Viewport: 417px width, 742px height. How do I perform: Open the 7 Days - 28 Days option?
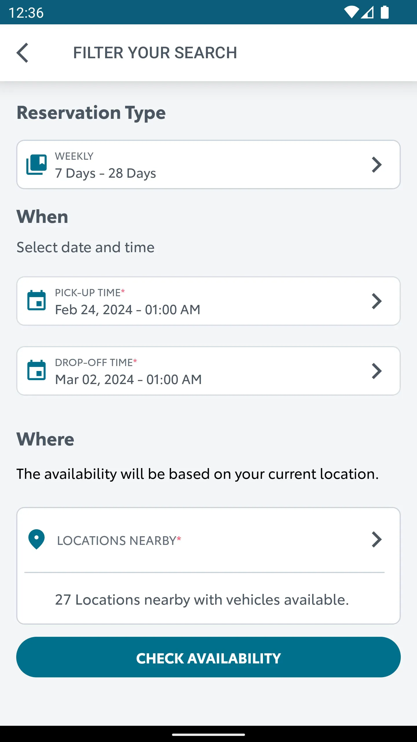coord(105,173)
